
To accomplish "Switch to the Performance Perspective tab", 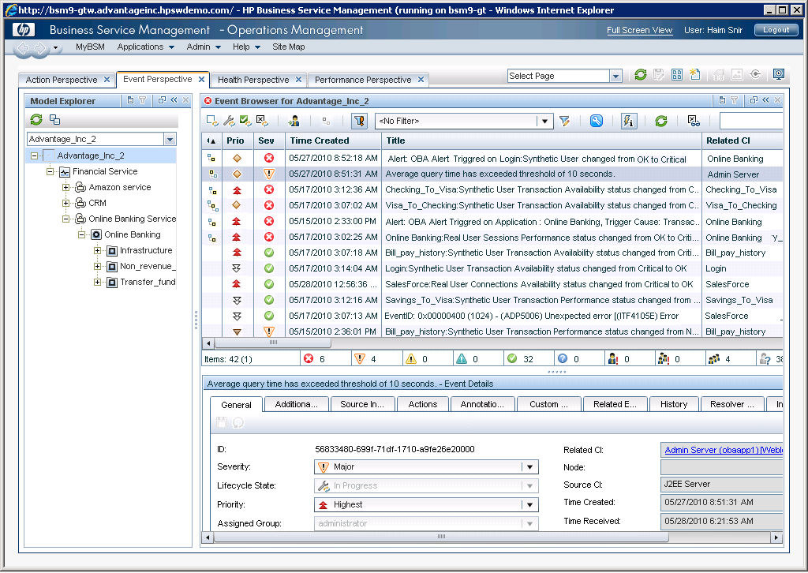I will pyautogui.click(x=363, y=80).
